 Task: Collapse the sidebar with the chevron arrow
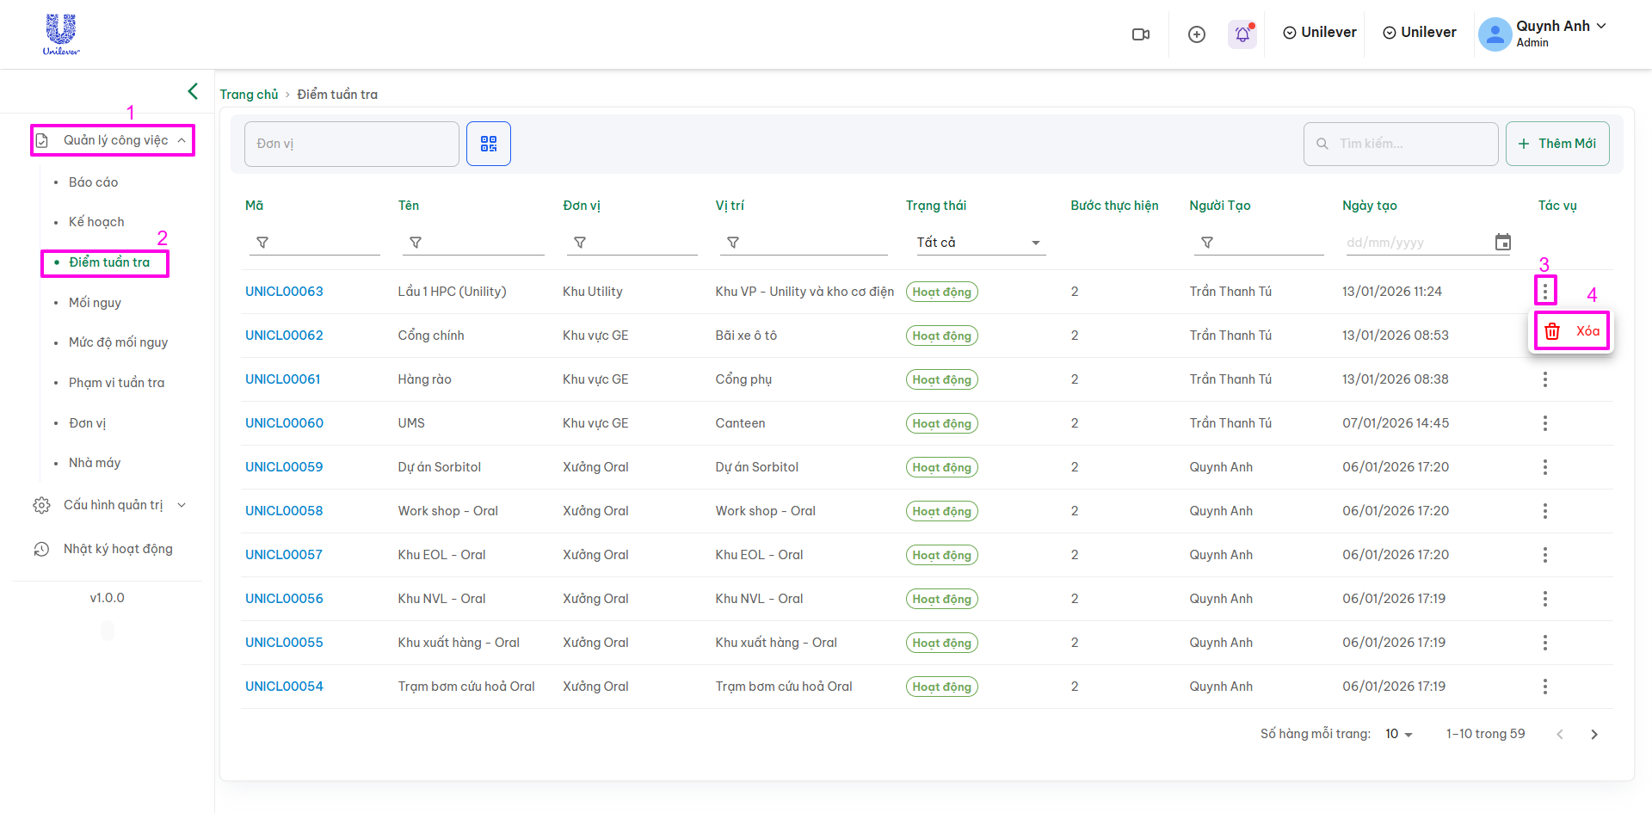click(193, 91)
